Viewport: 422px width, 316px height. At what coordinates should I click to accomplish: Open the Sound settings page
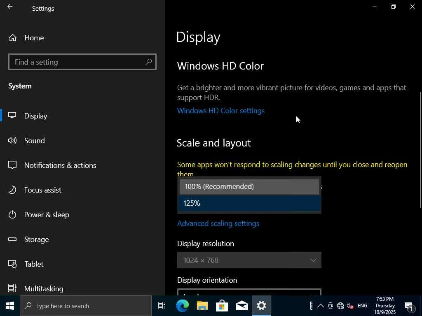pyautogui.click(x=35, y=141)
